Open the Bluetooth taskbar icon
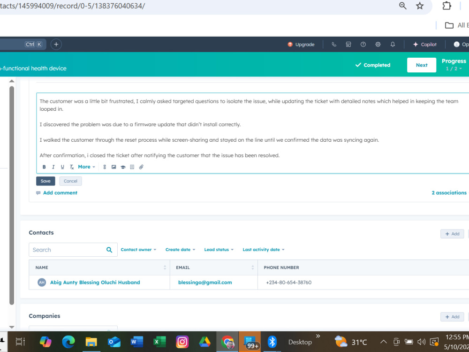The image size is (469, 352). [272, 342]
